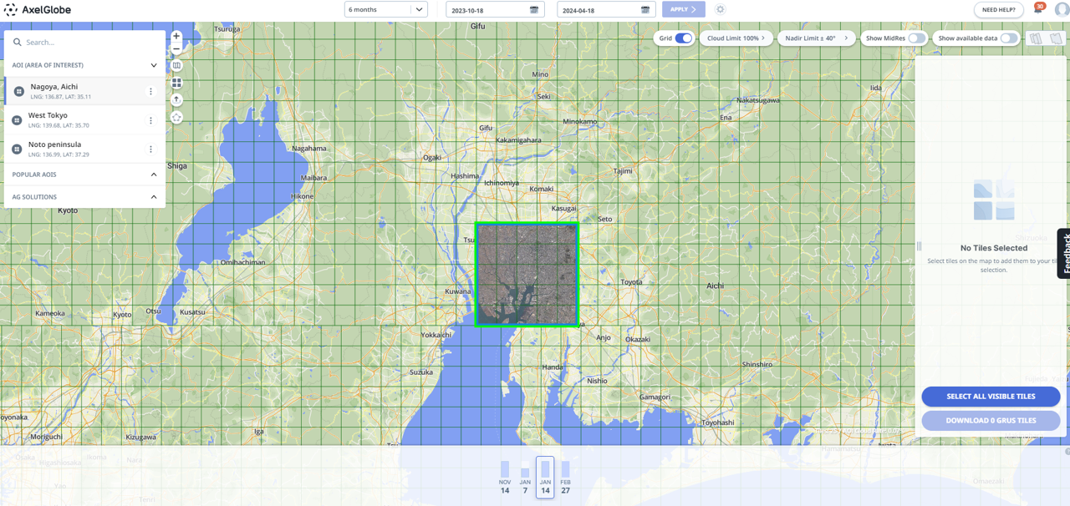Open the 6 months period dropdown
The image size is (1070, 506).
(x=386, y=10)
